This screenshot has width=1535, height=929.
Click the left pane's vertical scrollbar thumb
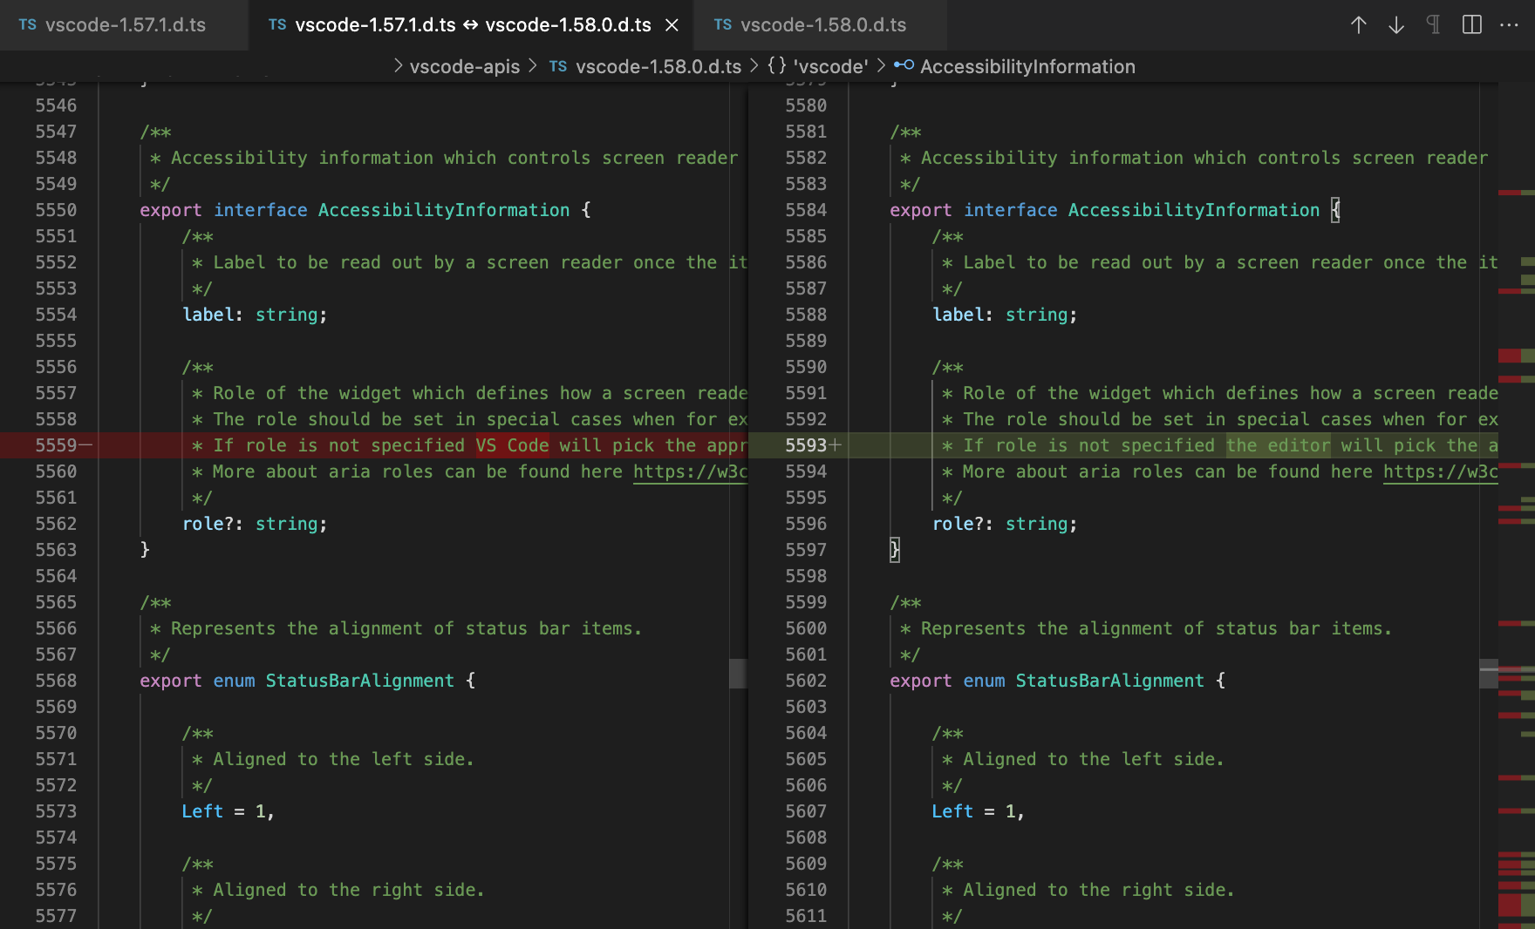[x=738, y=674]
